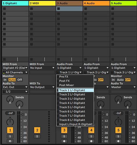Image resolution: width=137 pixels, height=145 pixels.
Task: Open Audio To Ext. Out dropdown on track 1
Action: coord(15,87)
